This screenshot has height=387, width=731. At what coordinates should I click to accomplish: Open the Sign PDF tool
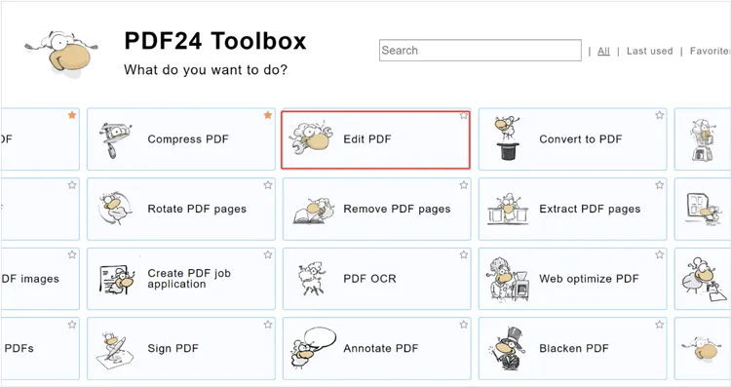[181, 348]
